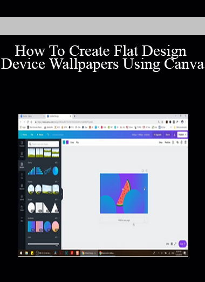Select the isosceles triangle shape element
Screen dimensions: 205x282
click(55, 208)
